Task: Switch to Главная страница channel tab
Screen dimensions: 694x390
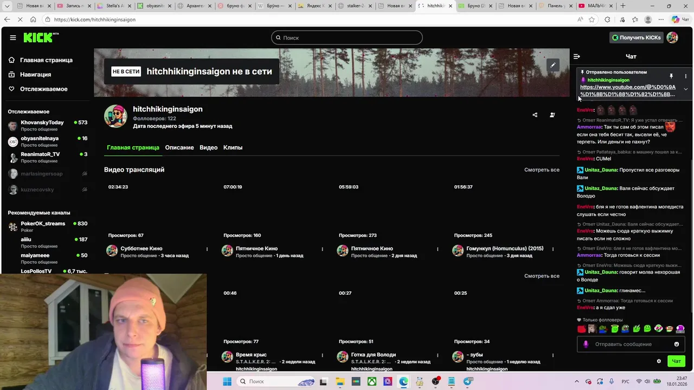Action: (x=133, y=147)
